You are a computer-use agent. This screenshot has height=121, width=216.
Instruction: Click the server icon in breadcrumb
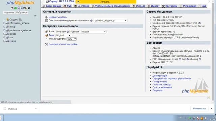(x=47, y=1)
